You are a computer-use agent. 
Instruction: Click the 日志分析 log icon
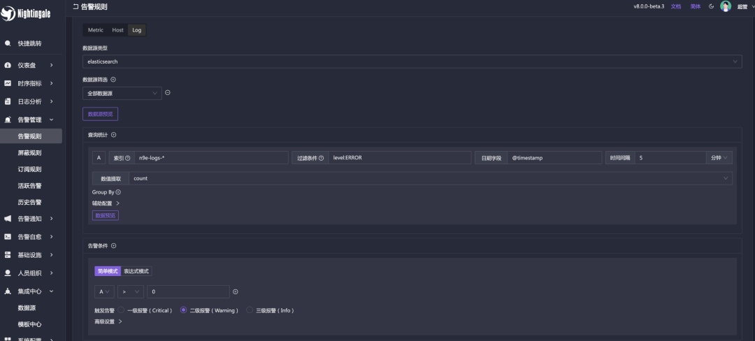click(x=8, y=101)
